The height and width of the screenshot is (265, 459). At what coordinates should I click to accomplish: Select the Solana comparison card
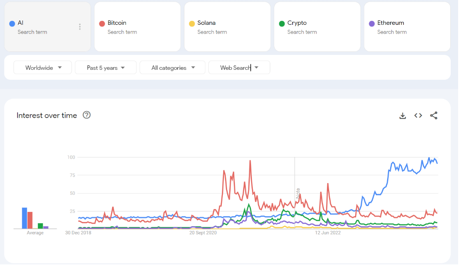(x=227, y=26)
